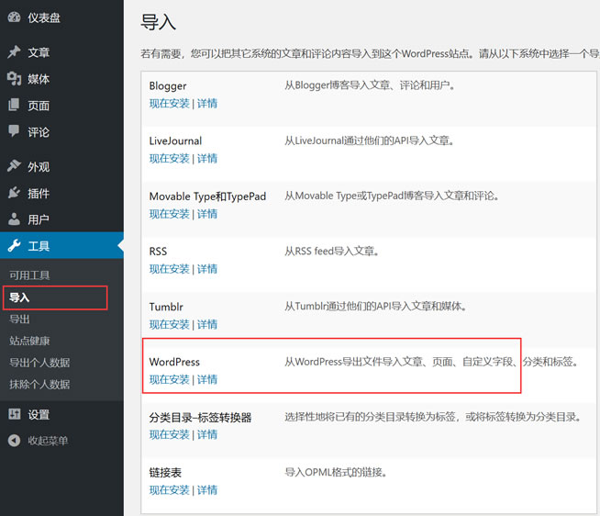Viewport: 600px width, 516px height.
Task: Click the media icon next to 媒体
Action: [x=14, y=79]
